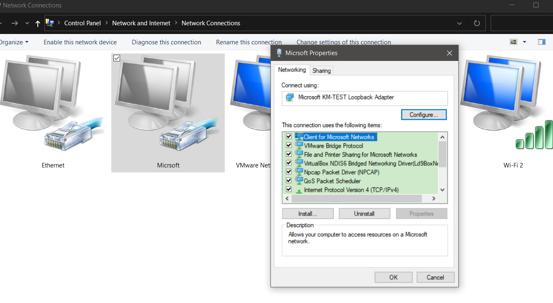Screen dimensions: 553x303
Task: Toggle the preview pane icon
Action: pos(541,42)
